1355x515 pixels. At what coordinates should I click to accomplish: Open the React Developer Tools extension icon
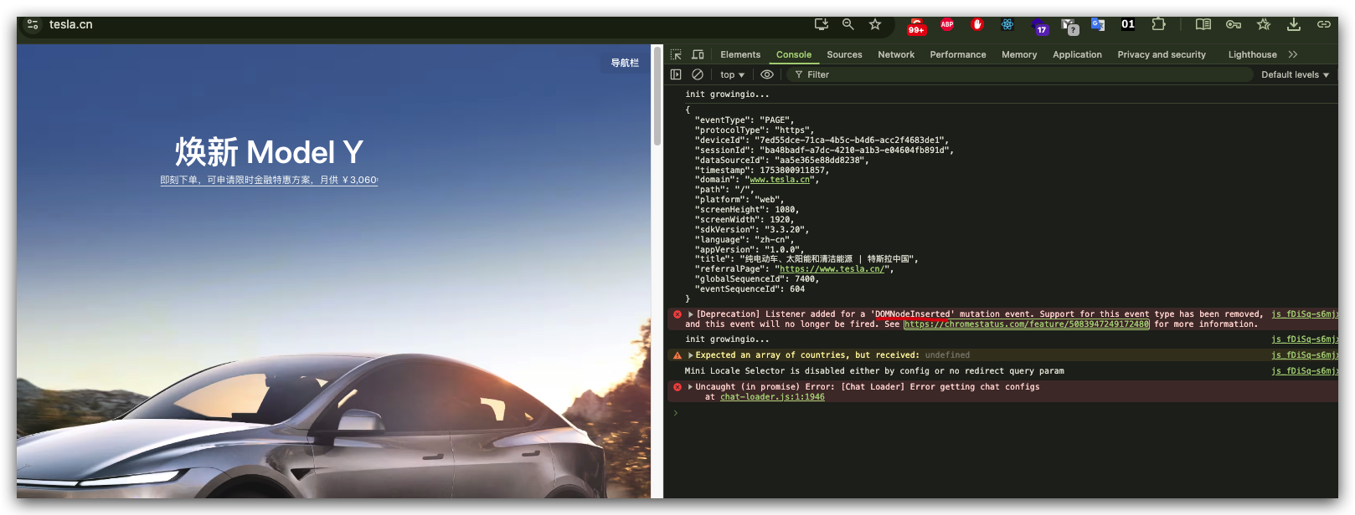[x=1007, y=24]
